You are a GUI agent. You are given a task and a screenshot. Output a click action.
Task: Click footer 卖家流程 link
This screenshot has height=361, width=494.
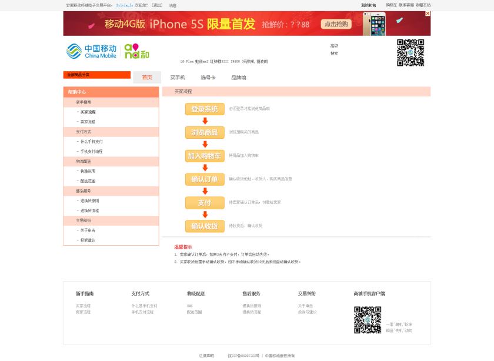coord(83,312)
